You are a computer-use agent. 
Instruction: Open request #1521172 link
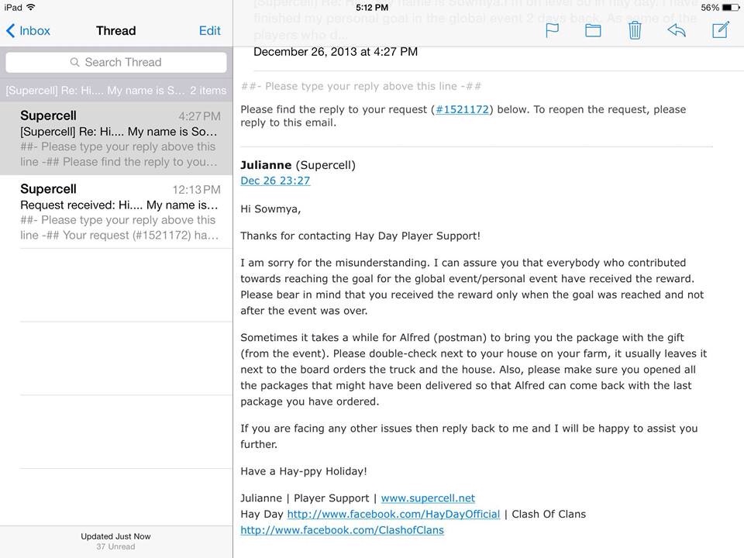[462, 109]
